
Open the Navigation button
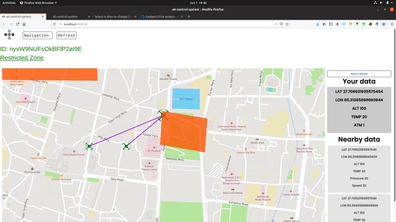37,35
